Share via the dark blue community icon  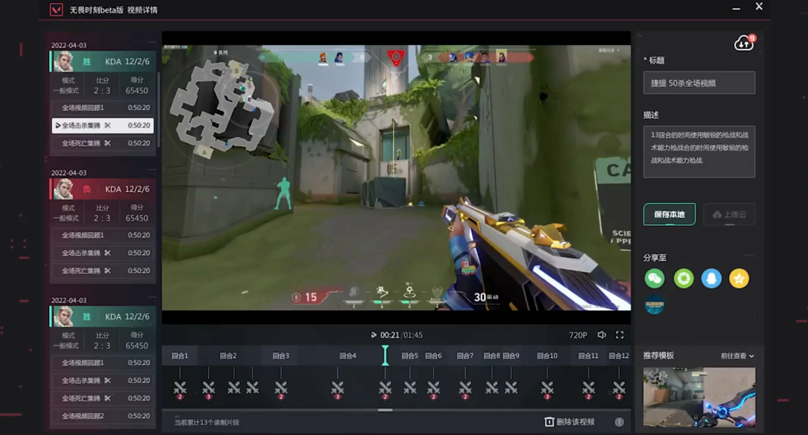pyautogui.click(x=654, y=304)
